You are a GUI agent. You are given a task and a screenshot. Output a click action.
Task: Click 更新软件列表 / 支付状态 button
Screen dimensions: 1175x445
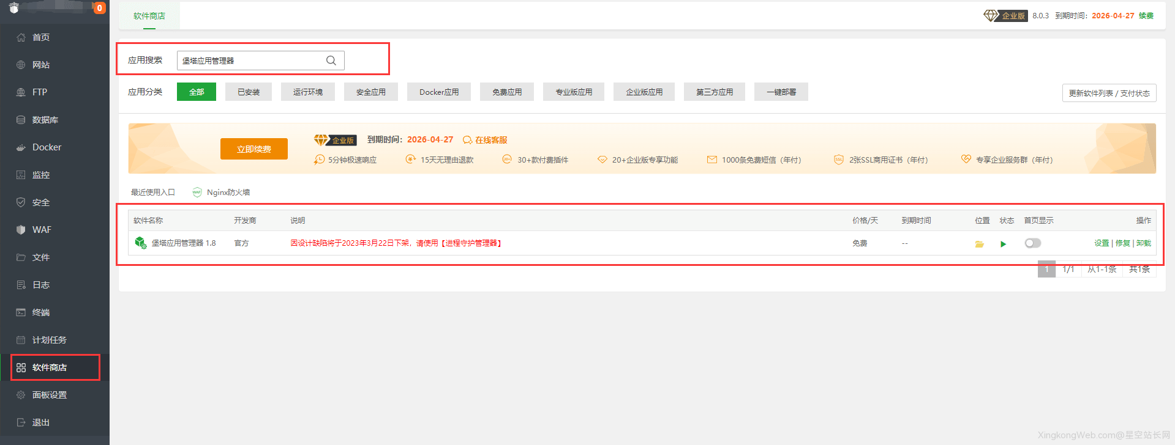pos(1109,93)
